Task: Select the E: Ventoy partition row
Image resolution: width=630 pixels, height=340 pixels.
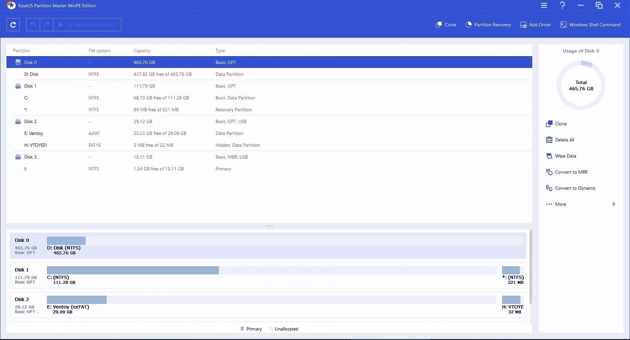Action: [x=269, y=133]
